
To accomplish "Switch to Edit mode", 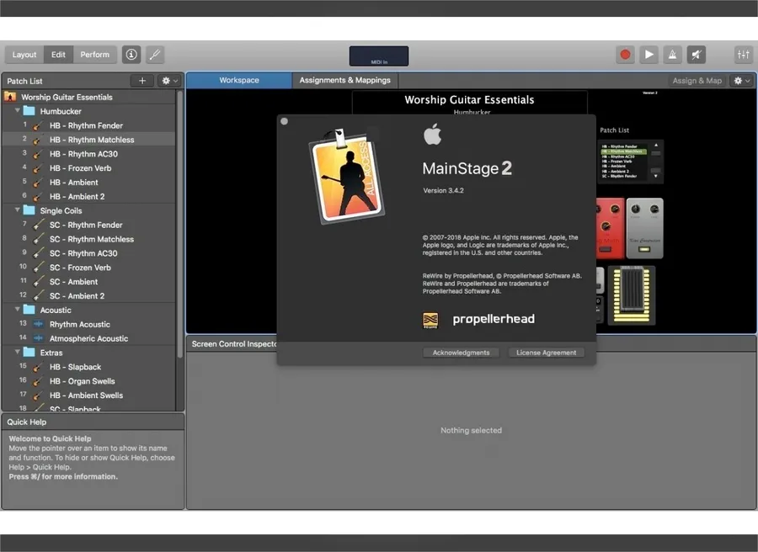I will (58, 55).
